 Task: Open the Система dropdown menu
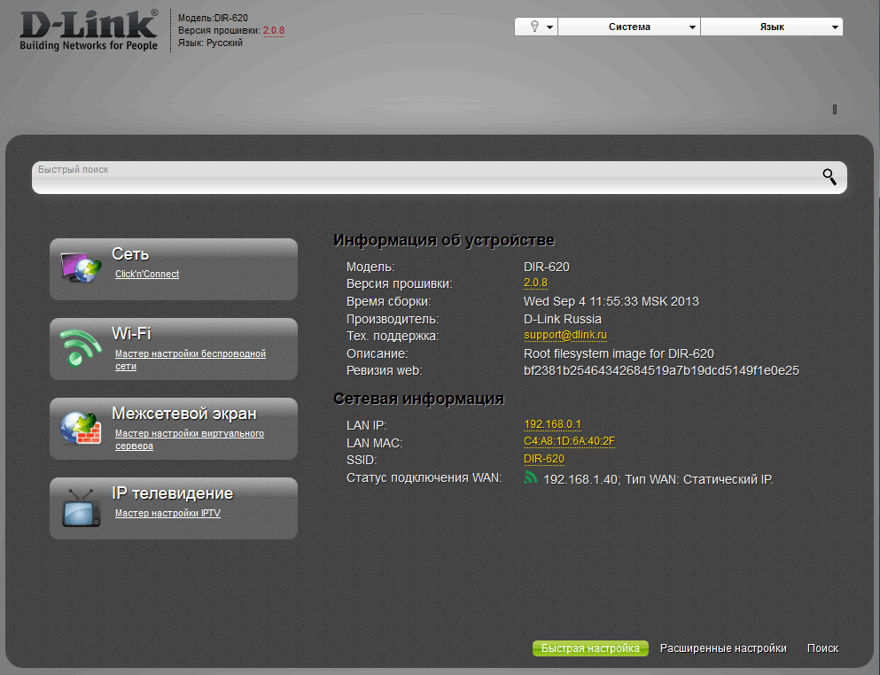[x=629, y=27]
